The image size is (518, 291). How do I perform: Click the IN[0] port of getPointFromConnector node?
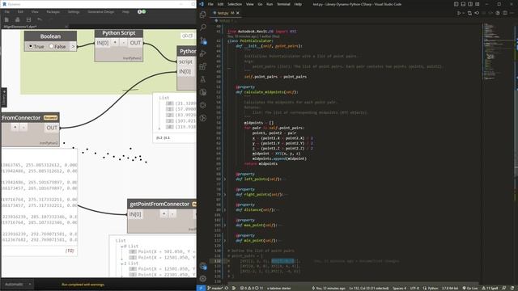pos(135,214)
